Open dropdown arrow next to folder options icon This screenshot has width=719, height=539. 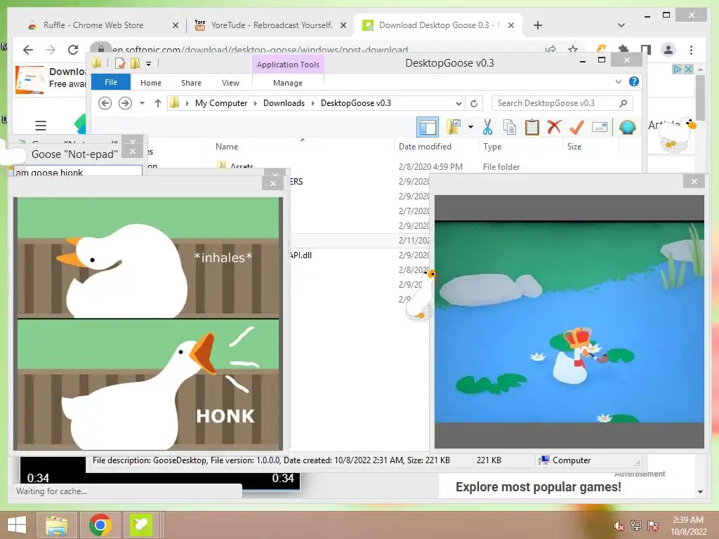click(x=470, y=127)
